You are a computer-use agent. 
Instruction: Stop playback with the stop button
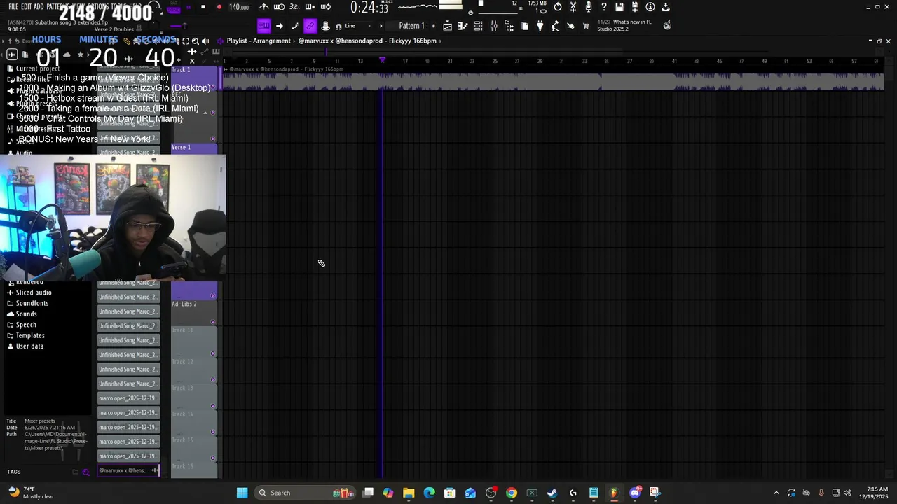tap(203, 7)
